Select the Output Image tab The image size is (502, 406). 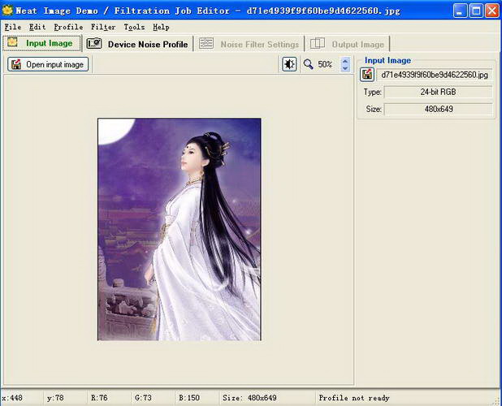[x=348, y=44]
